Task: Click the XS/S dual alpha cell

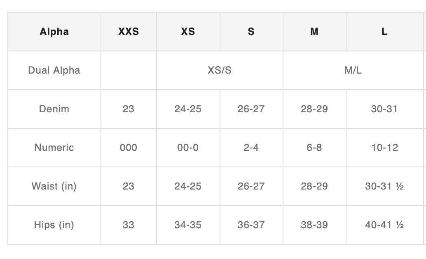Action: click(x=220, y=70)
